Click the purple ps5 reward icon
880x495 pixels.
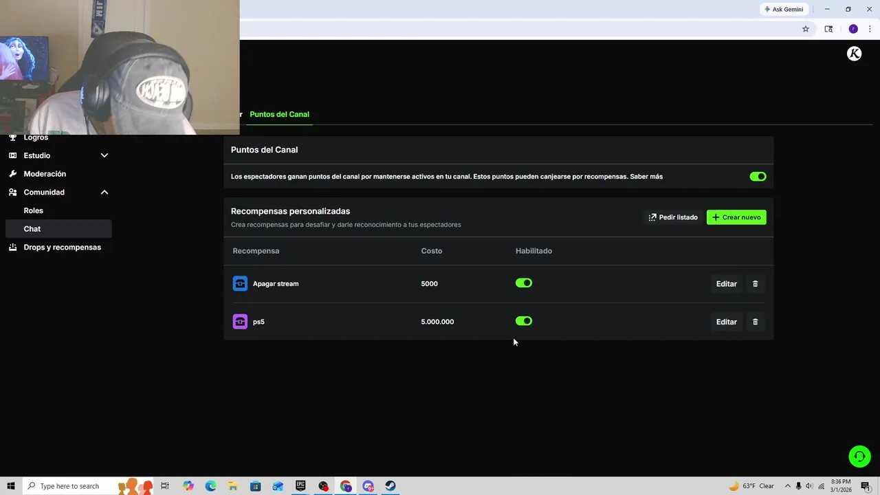pyautogui.click(x=240, y=321)
